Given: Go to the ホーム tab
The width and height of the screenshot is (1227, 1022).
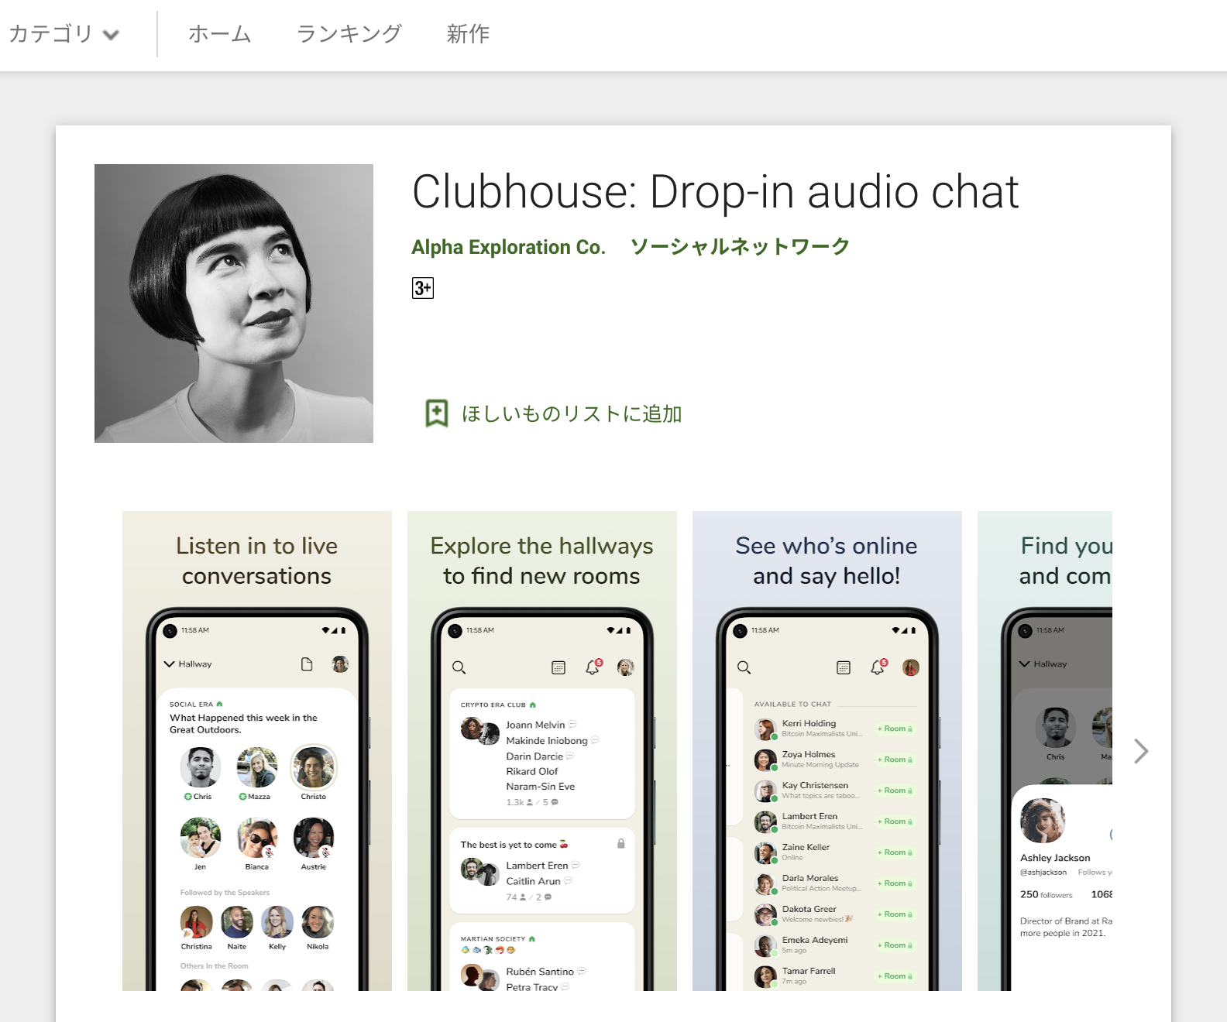Looking at the screenshot, I should tap(220, 34).
